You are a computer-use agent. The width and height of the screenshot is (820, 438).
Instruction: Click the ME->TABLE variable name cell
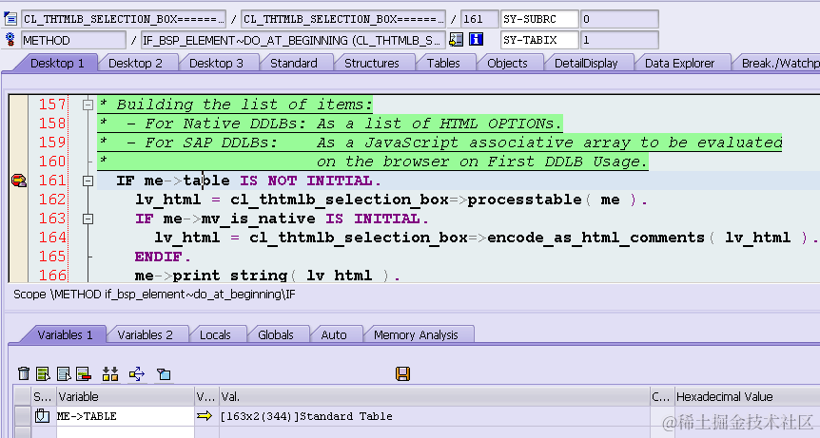coord(125,416)
